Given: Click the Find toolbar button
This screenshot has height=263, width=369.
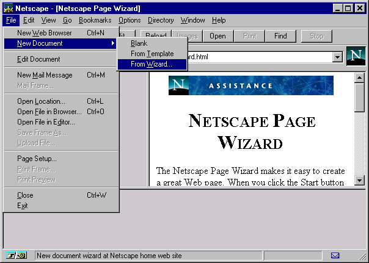Looking at the screenshot, I should (280, 36).
